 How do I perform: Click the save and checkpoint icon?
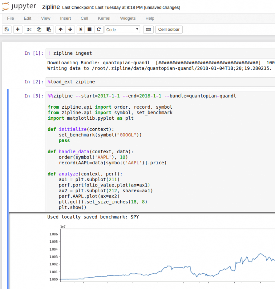pos(6,30)
